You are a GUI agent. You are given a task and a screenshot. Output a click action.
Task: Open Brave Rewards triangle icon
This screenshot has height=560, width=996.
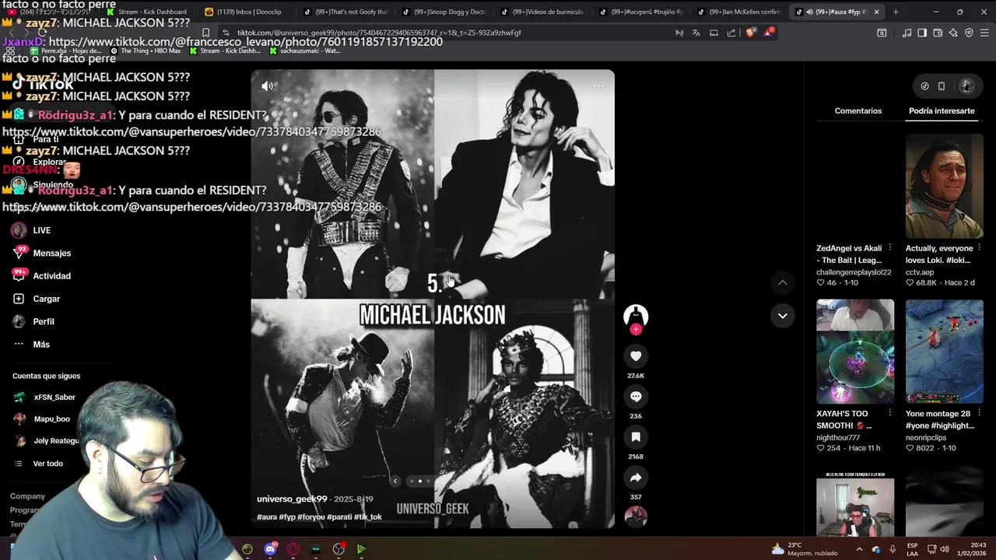coord(770,33)
